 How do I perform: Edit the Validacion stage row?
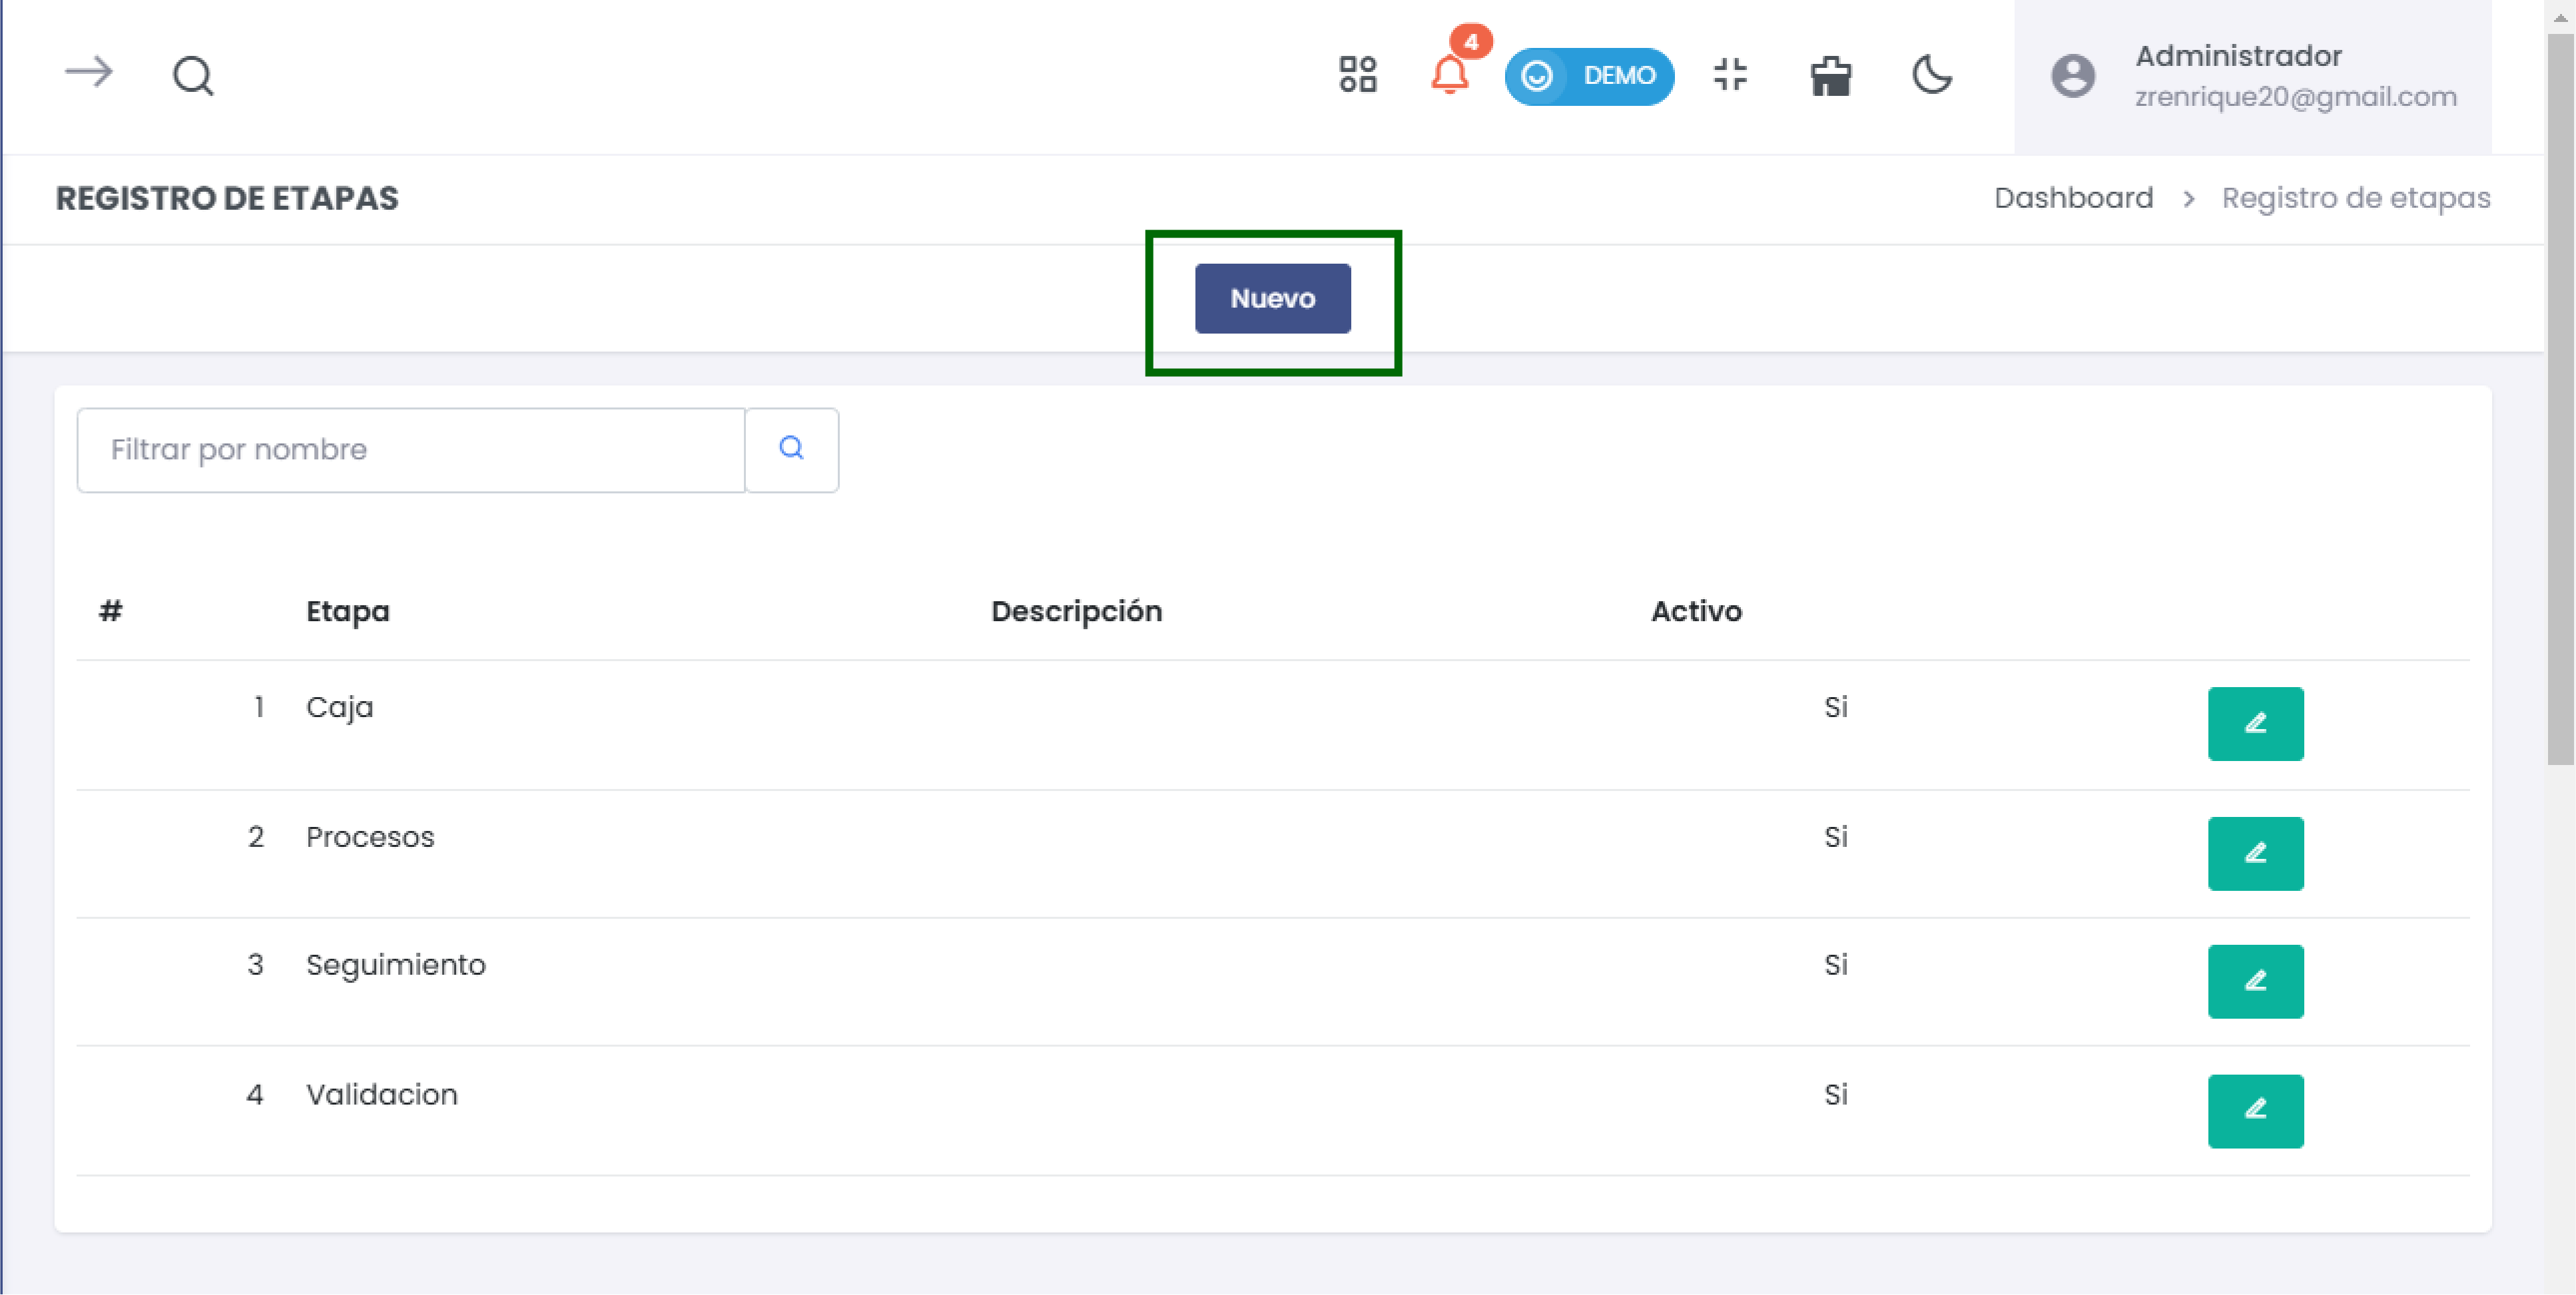point(2255,1111)
